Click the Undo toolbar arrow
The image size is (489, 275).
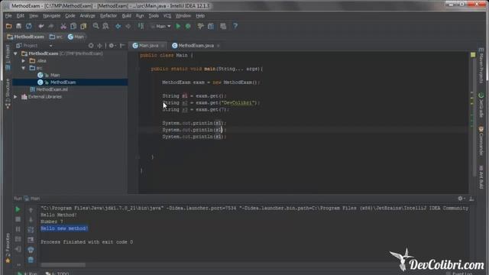pos(40,26)
